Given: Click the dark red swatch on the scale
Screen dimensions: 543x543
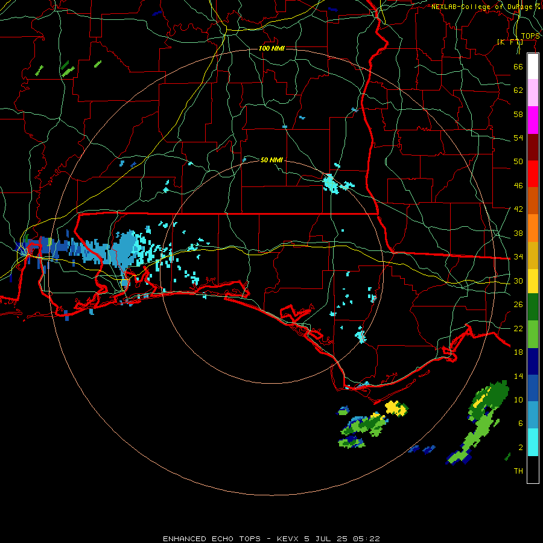Looking at the screenshot, I should click(x=533, y=147).
